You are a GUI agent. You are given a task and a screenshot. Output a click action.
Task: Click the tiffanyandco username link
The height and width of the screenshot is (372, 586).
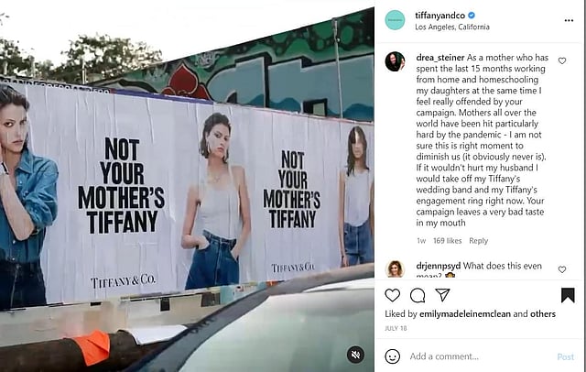[x=439, y=16]
